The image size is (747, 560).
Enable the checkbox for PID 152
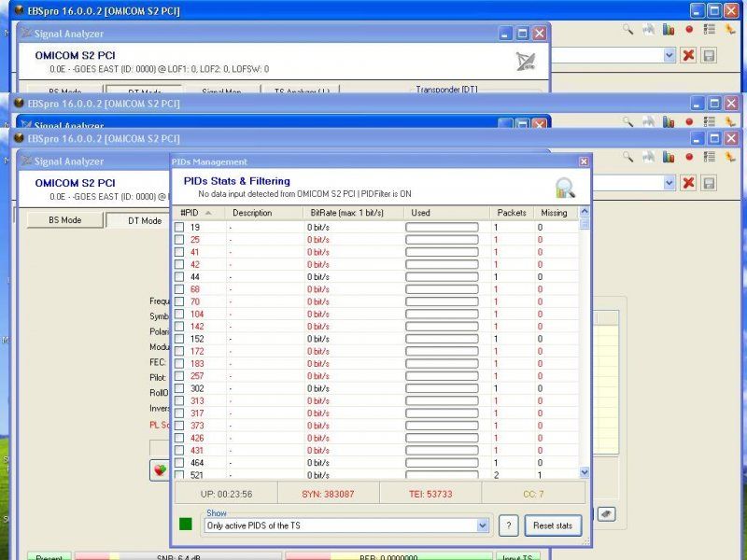click(x=179, y=339)
